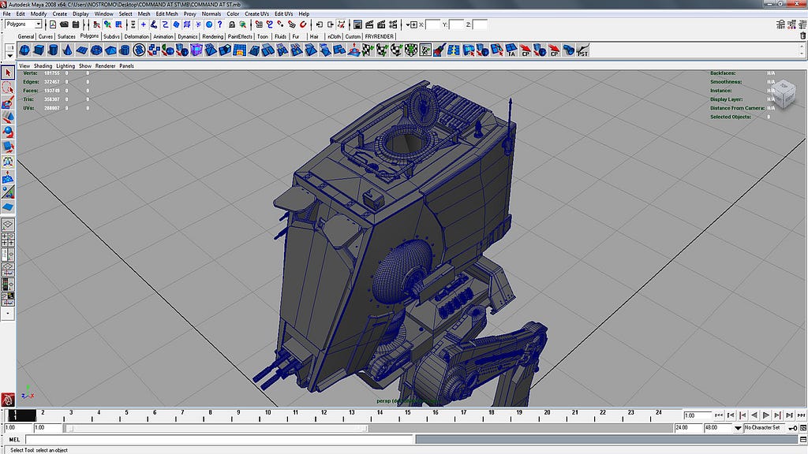Create a polygon torus from the shelf
This screenshot has width=808, height=454.
(x=95, y=50)
